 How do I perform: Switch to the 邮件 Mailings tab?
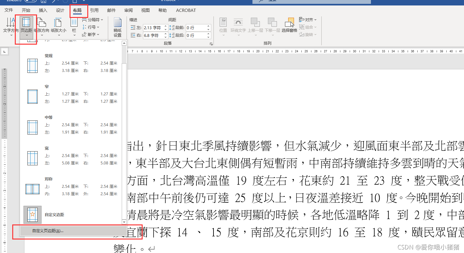pos(111,10)
